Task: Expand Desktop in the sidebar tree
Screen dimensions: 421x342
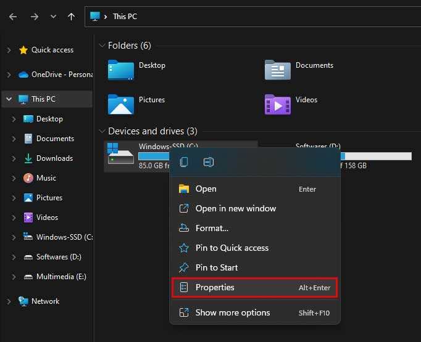Action: click(x=14, y=119)
